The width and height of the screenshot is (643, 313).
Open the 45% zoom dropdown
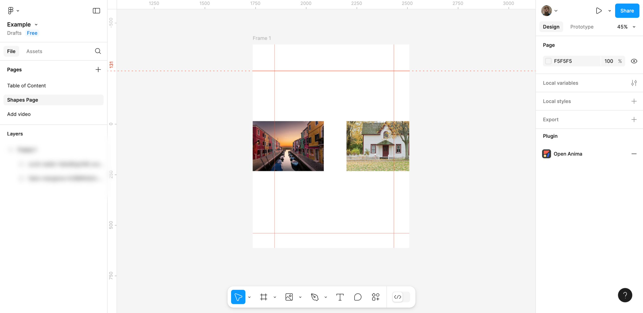click(x=626, y=27)
